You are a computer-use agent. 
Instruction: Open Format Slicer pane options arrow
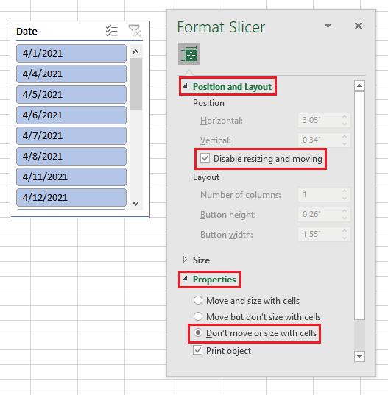[x=328, y=26]
